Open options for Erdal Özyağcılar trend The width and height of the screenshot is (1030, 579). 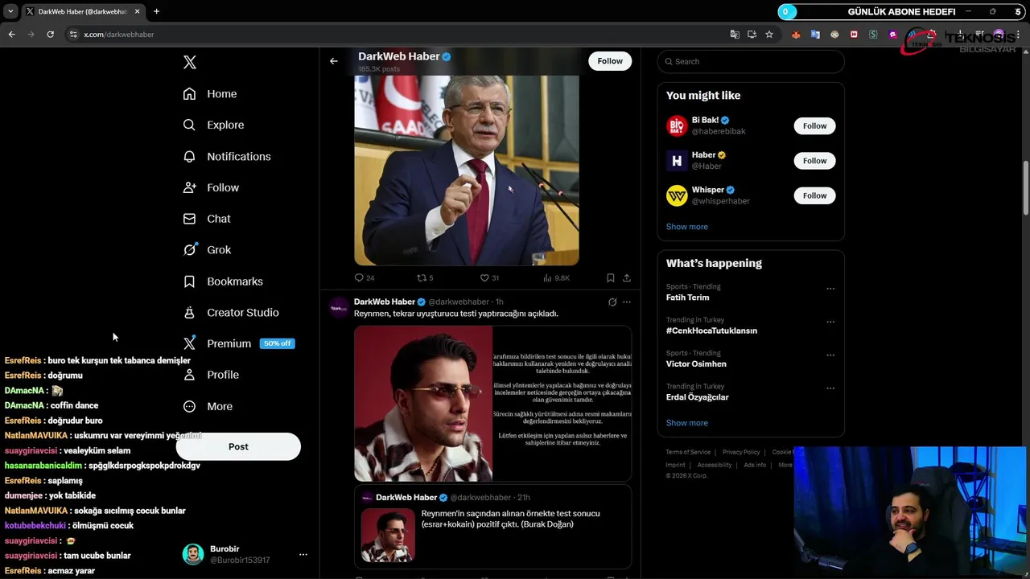tap(830, 388)
